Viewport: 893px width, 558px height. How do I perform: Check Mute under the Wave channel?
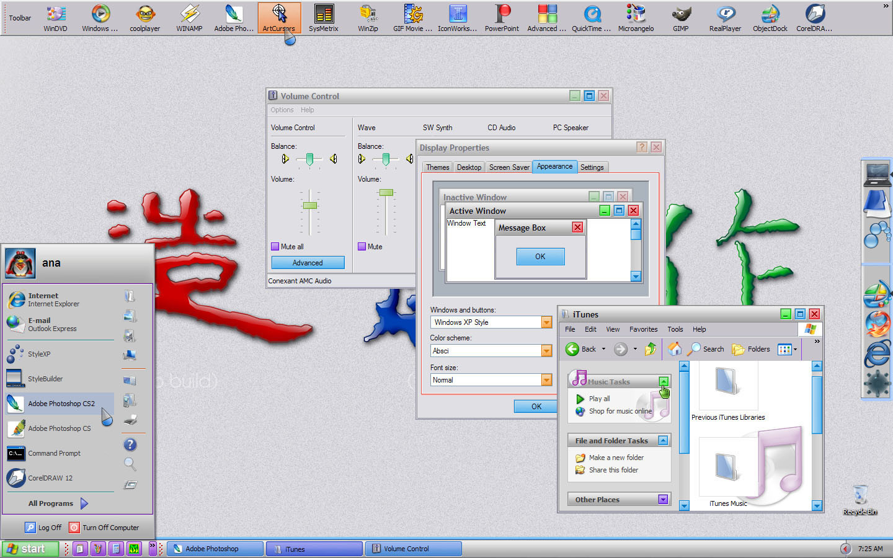click(362, 247)
